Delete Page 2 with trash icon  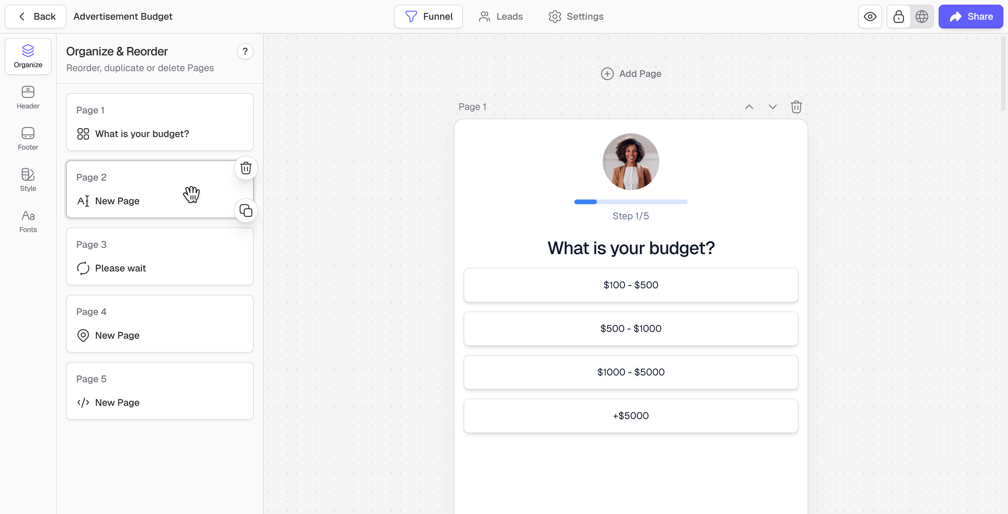(245, 168)
